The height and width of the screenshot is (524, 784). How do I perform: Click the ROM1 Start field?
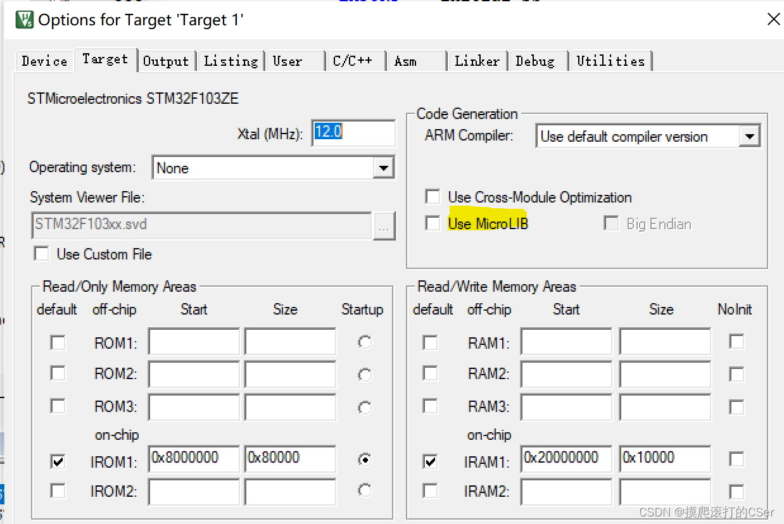tap(194, 342)
